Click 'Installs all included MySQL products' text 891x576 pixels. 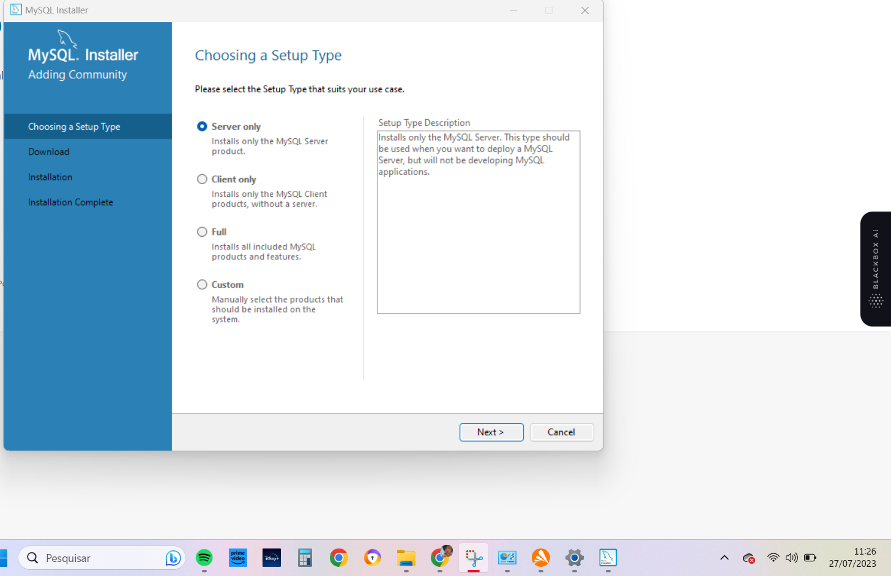pos(264,252)
